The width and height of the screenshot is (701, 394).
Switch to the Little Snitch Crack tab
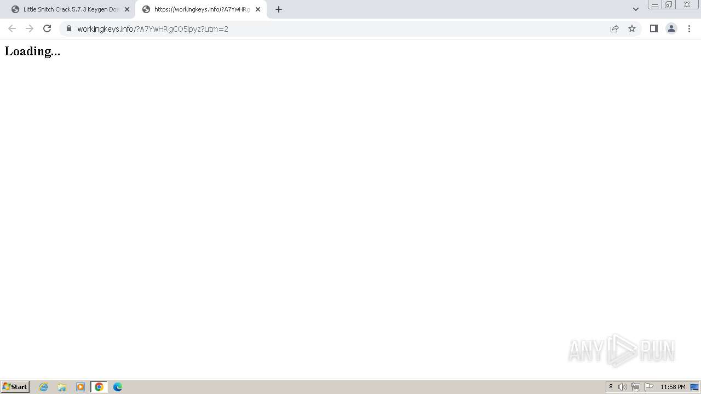click(70, 9)
